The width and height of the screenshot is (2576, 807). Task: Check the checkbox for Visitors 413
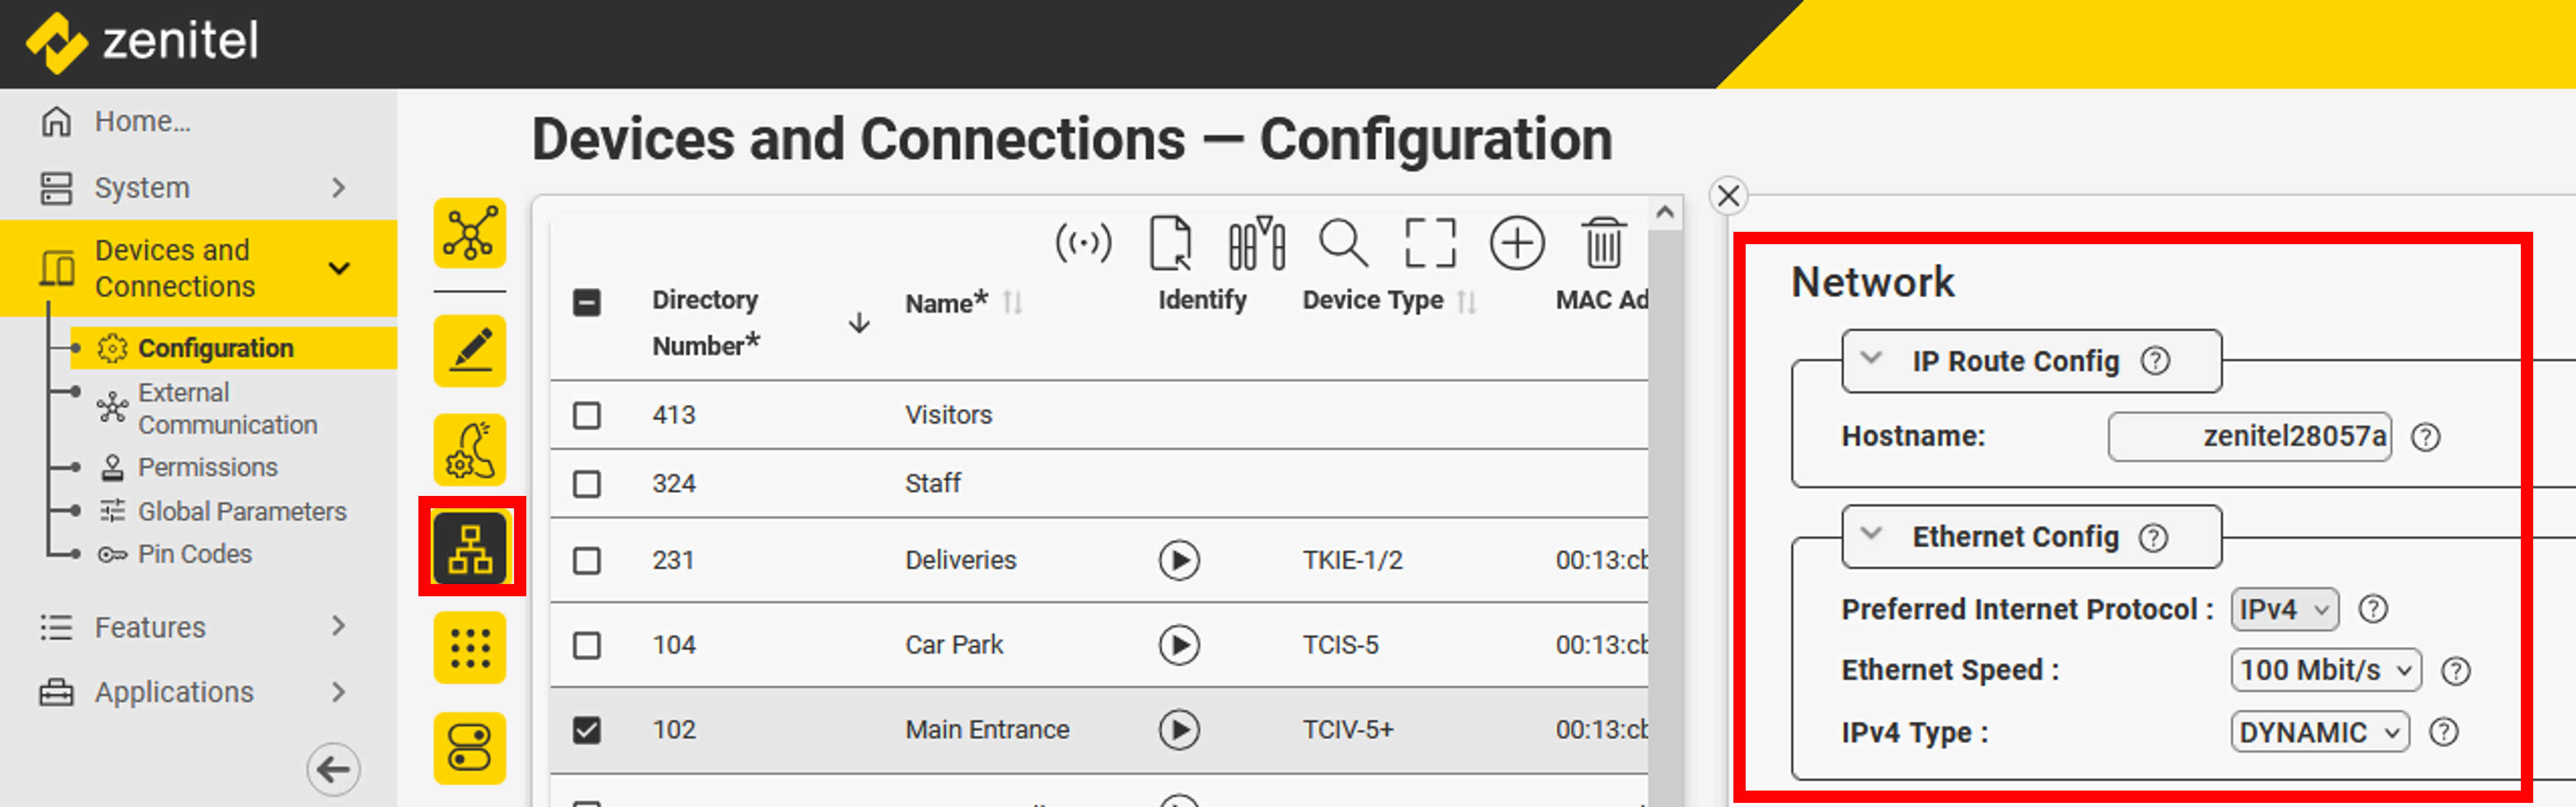coord(587,415)
